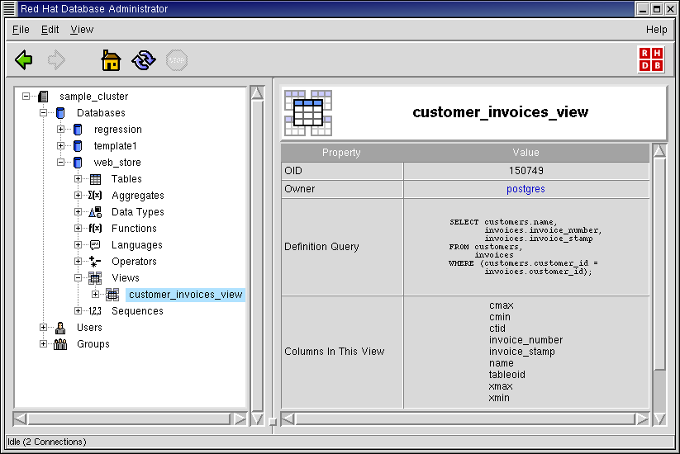Click the Value column header
This screenshot has width=680, height=454.
tap(526, 153)
